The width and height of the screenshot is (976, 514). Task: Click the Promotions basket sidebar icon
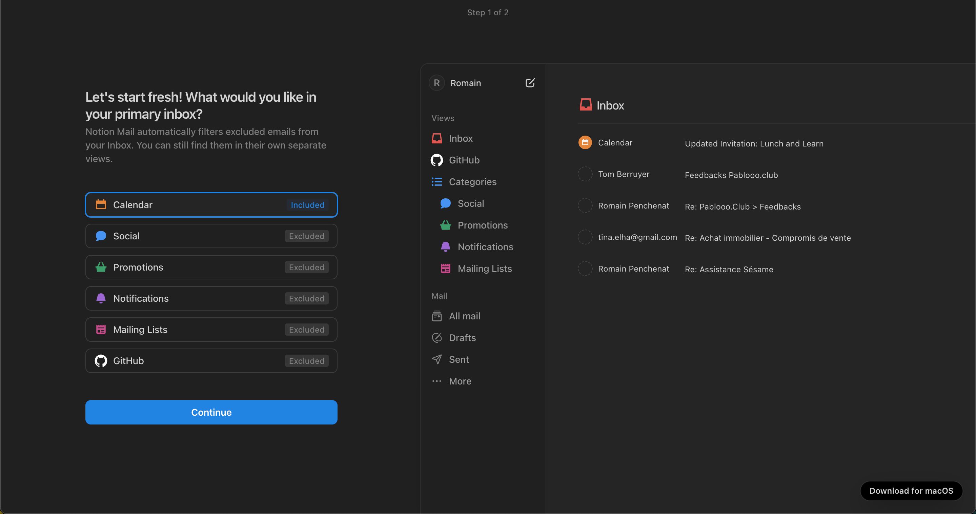[x=446, y=225]
